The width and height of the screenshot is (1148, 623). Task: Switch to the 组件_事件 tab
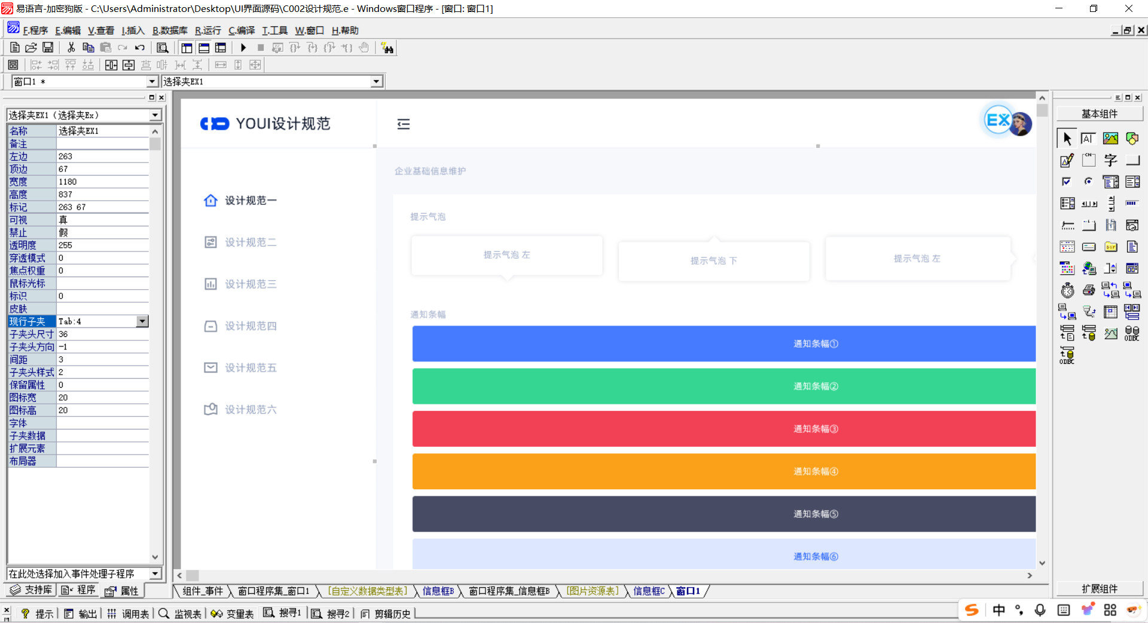203,591
